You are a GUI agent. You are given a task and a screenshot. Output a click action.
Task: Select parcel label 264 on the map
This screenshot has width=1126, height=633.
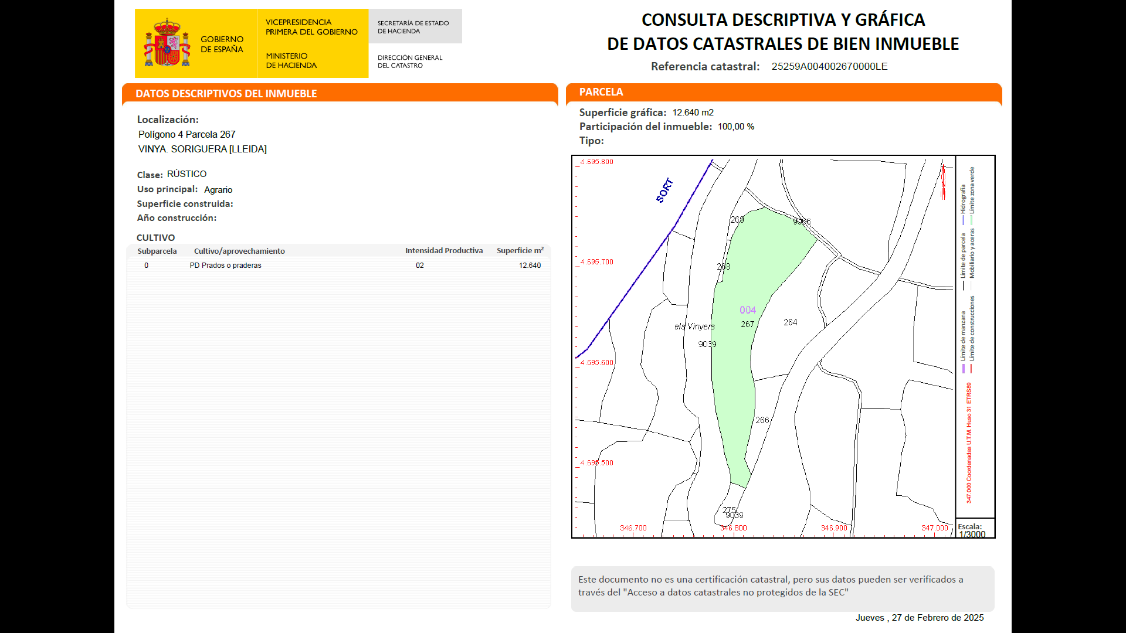pos(790,322)
